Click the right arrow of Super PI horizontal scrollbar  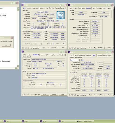click(x=16, y=68)
